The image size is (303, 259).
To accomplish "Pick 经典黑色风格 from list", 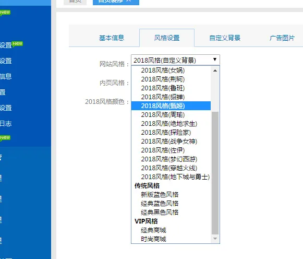I will point(171,213).
